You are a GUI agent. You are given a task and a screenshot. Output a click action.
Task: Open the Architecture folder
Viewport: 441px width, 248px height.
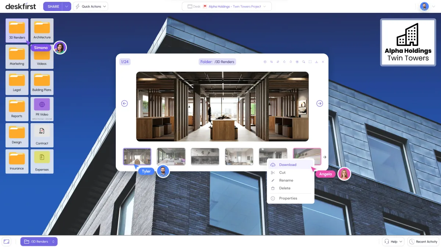(x=42, y=30)
